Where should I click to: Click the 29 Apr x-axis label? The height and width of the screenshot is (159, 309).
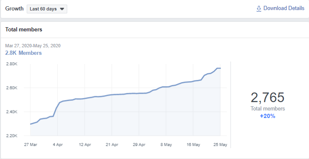click(139, 145)
